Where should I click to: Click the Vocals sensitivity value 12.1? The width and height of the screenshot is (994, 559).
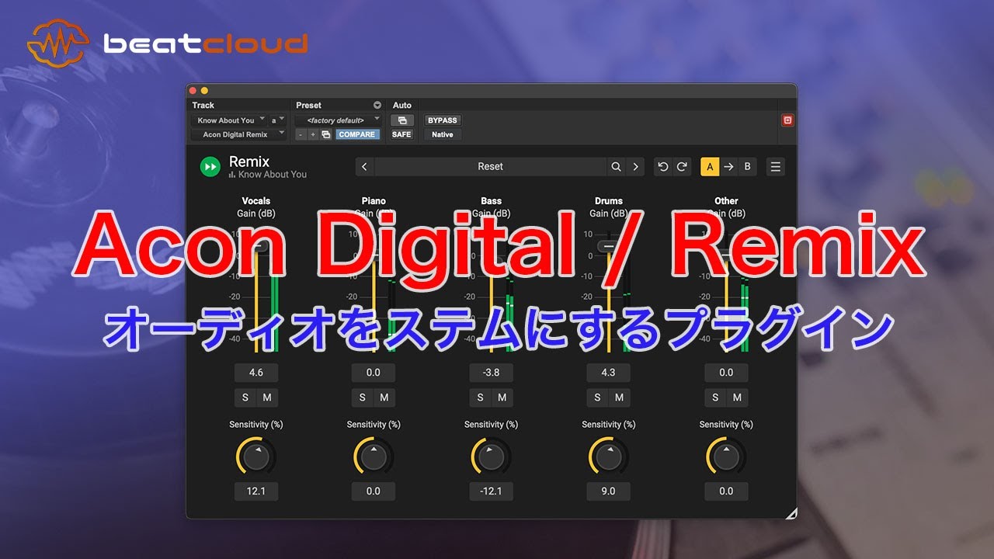tap(256, 491)
